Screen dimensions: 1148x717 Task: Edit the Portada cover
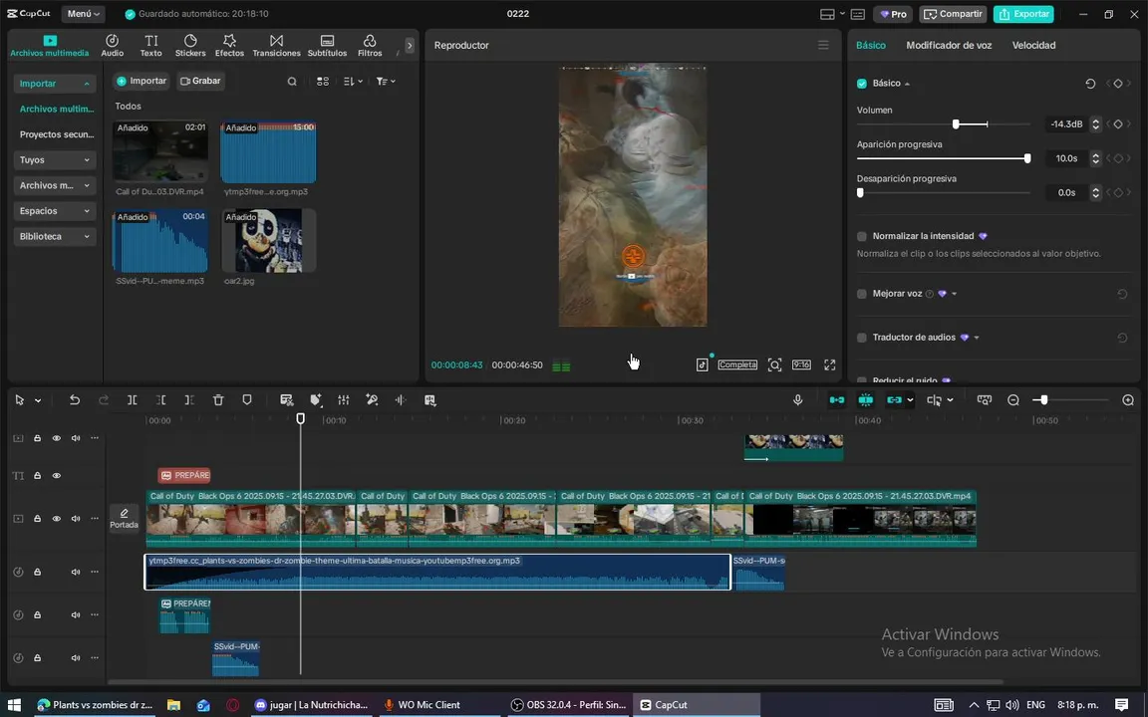[x=124, y=519]
